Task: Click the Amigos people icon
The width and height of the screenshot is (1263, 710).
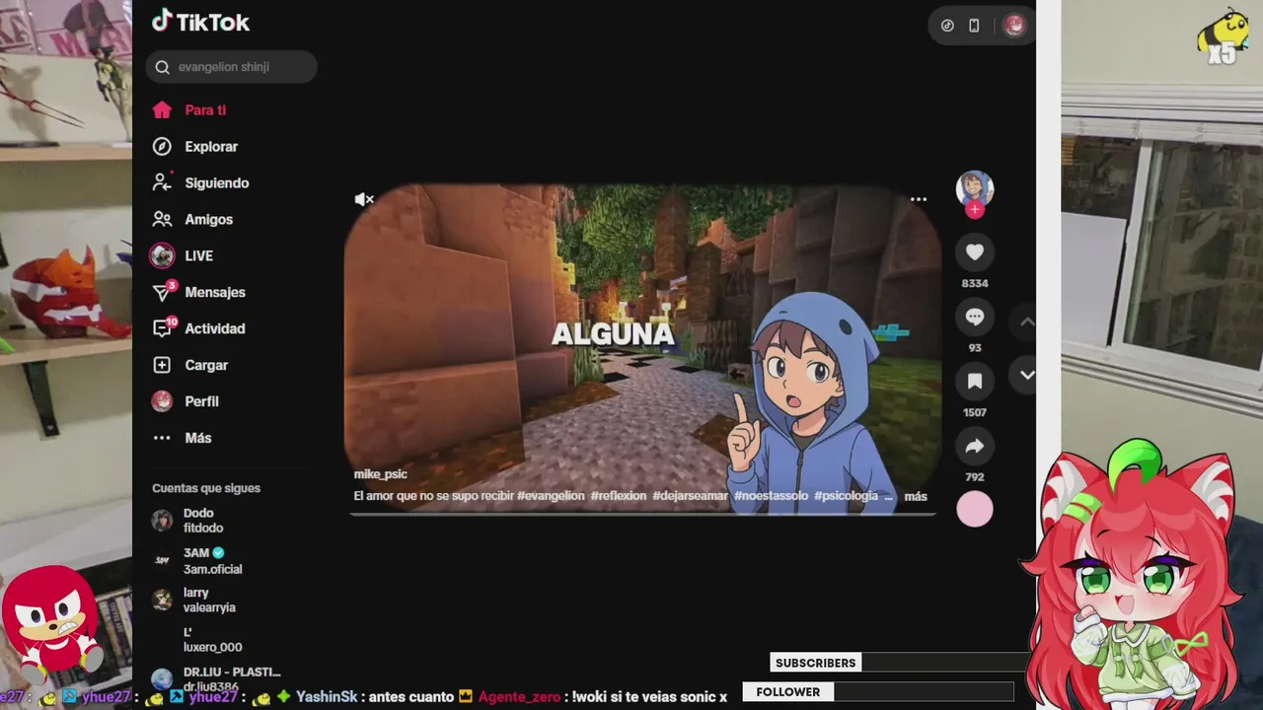Action: point(162,220)
